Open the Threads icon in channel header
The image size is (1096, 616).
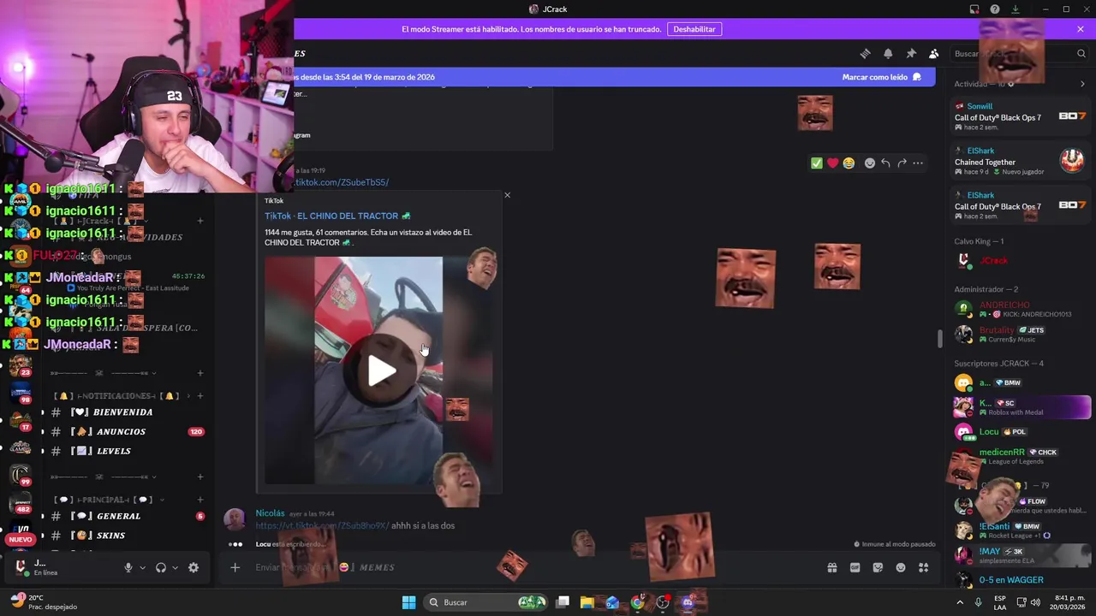point(865,53)
